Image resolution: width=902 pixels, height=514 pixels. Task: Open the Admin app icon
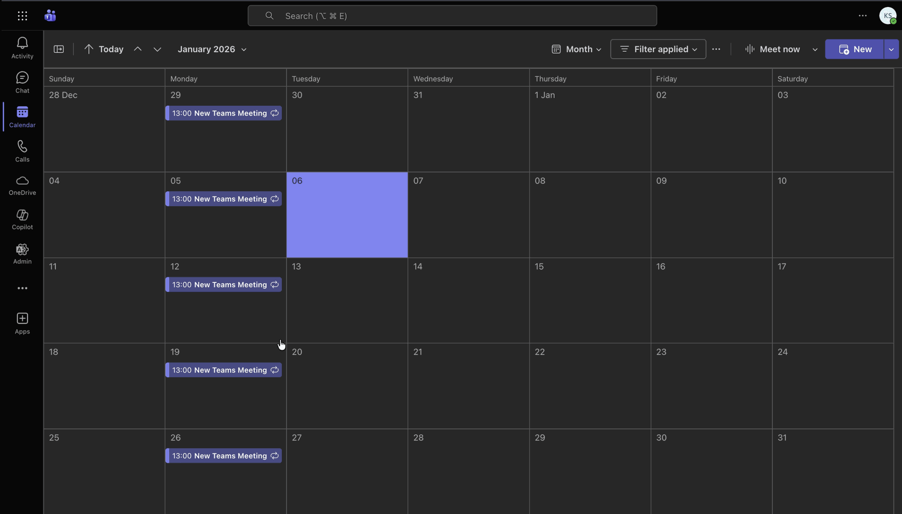pyautogui.click(x=22, y=254)
